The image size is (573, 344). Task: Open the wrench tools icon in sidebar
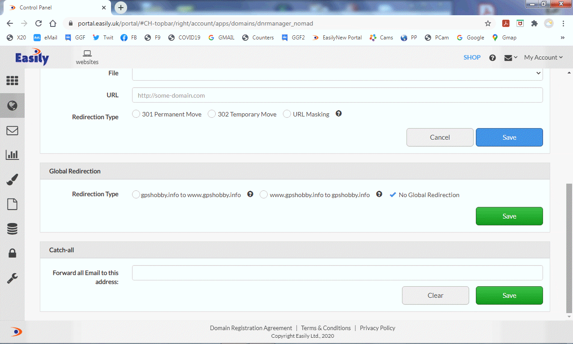coord(12,279)
